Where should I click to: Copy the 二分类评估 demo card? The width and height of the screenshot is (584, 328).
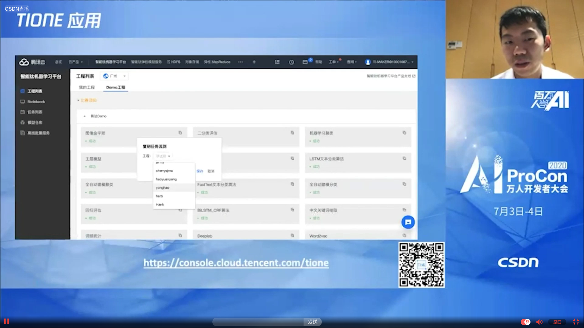point(292,133)
